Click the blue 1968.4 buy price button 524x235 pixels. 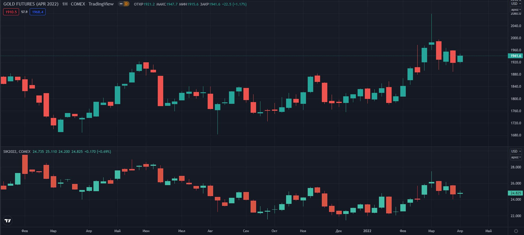[x=37, y=12]
